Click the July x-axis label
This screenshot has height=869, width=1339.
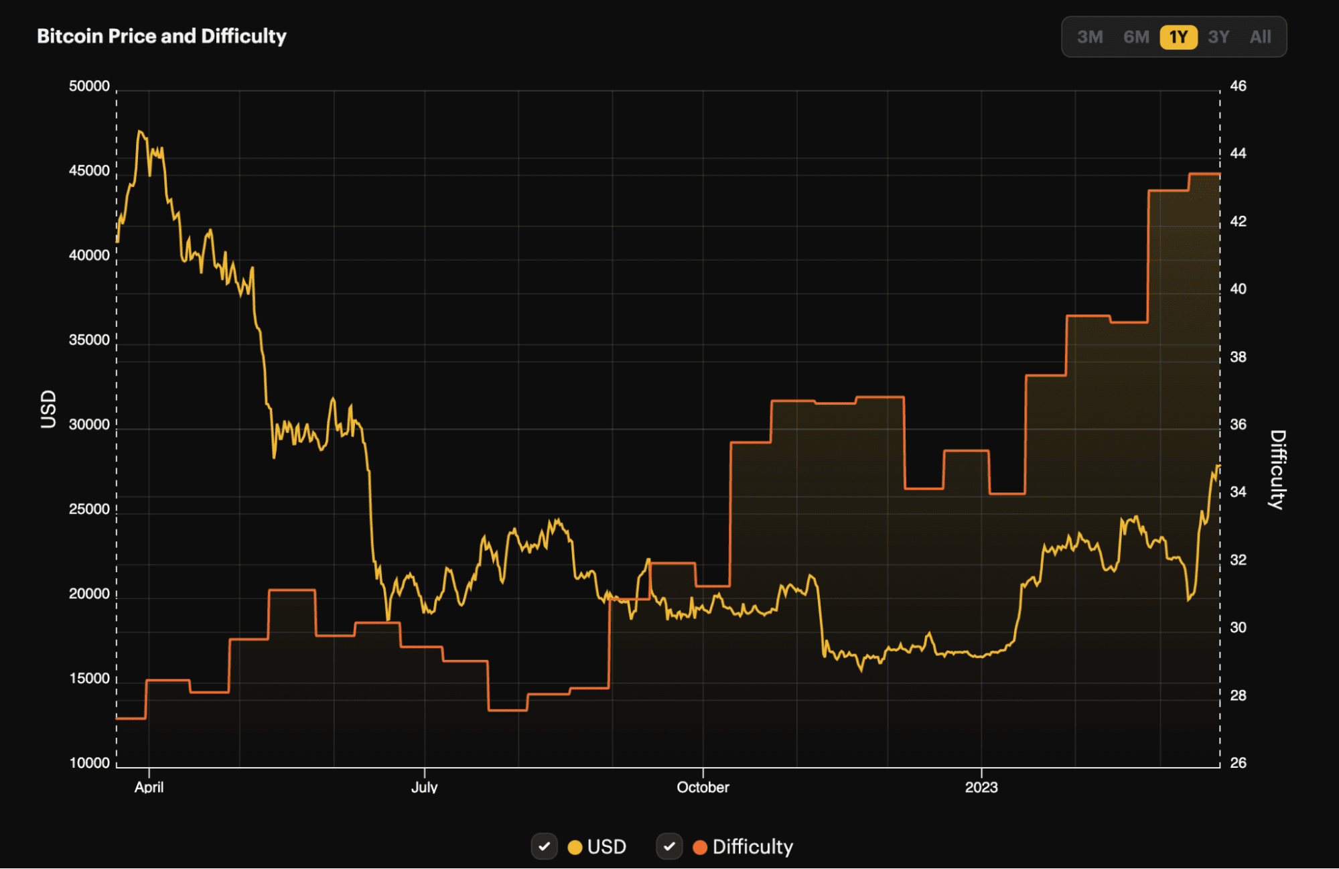(424, 787)
